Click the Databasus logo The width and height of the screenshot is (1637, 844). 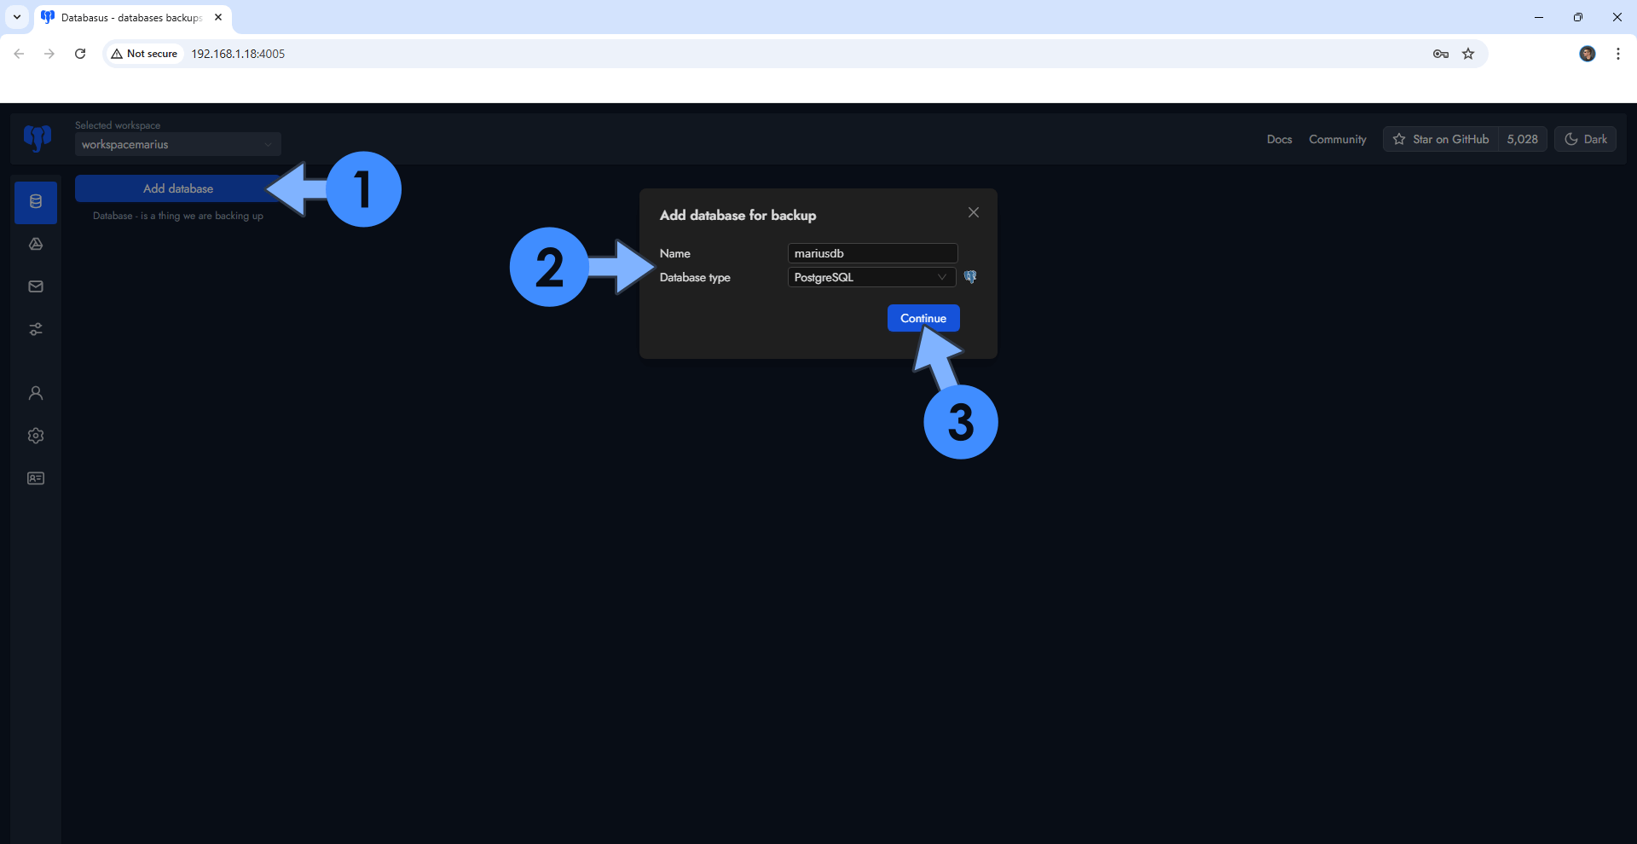38,137
